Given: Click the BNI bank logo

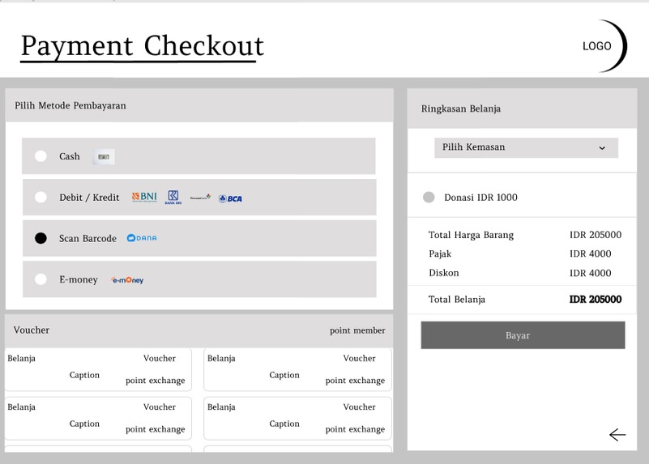Looking at the screenshot, I should point(144,197).
